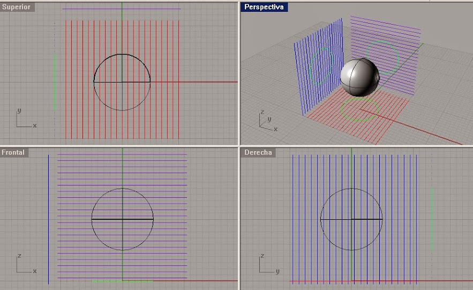
Task: Pick the blue vertical line left of purple lines in Frontal
Action: 48,219
